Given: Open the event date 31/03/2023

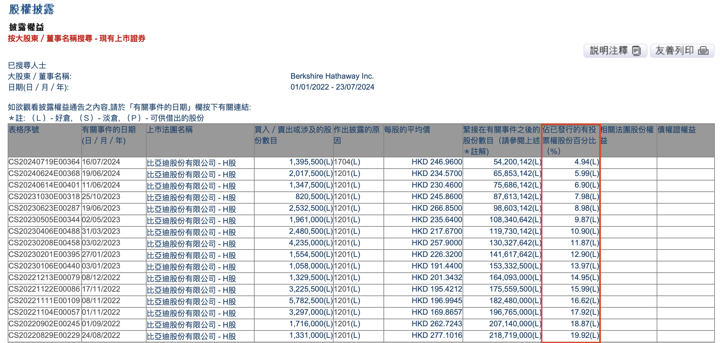Looking at the screenshot, I should (x=101, y=231).
